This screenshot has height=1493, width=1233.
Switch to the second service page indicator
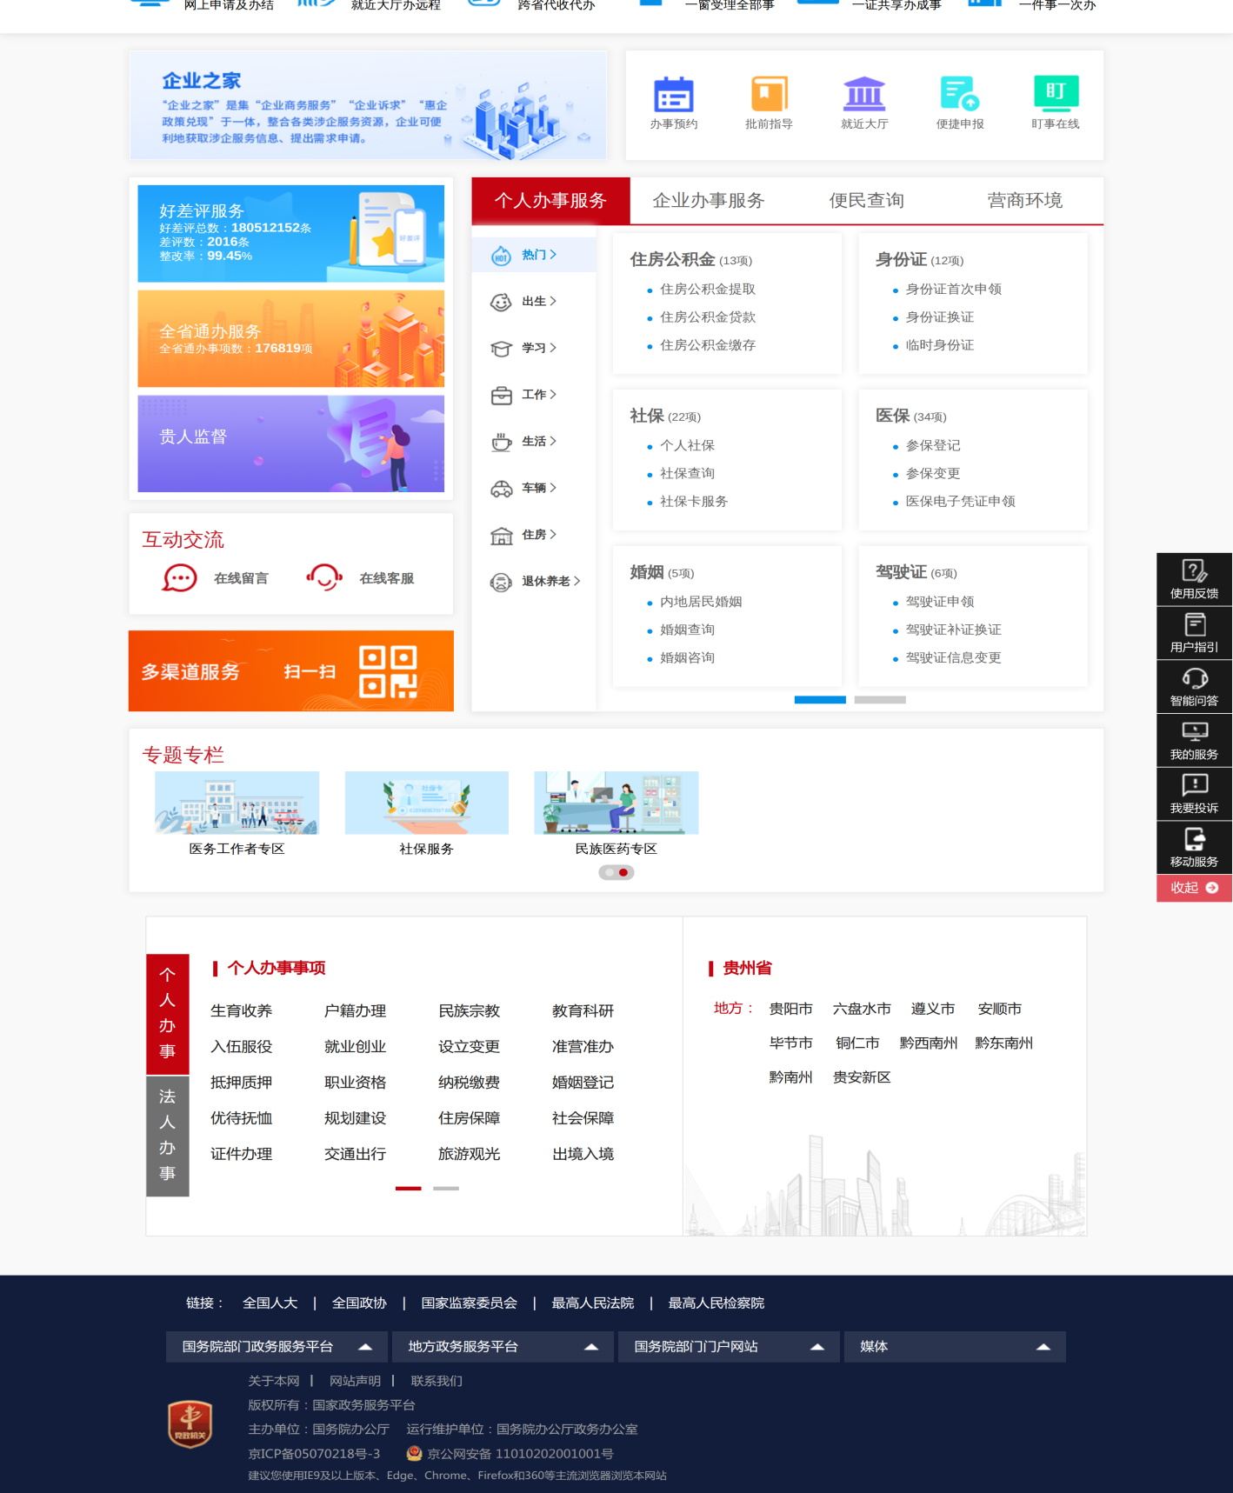pyautogui.click(x=880, y=700)
